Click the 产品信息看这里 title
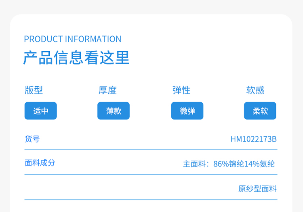The width and height of the screenshot is (303, 212). coord(76,57)
